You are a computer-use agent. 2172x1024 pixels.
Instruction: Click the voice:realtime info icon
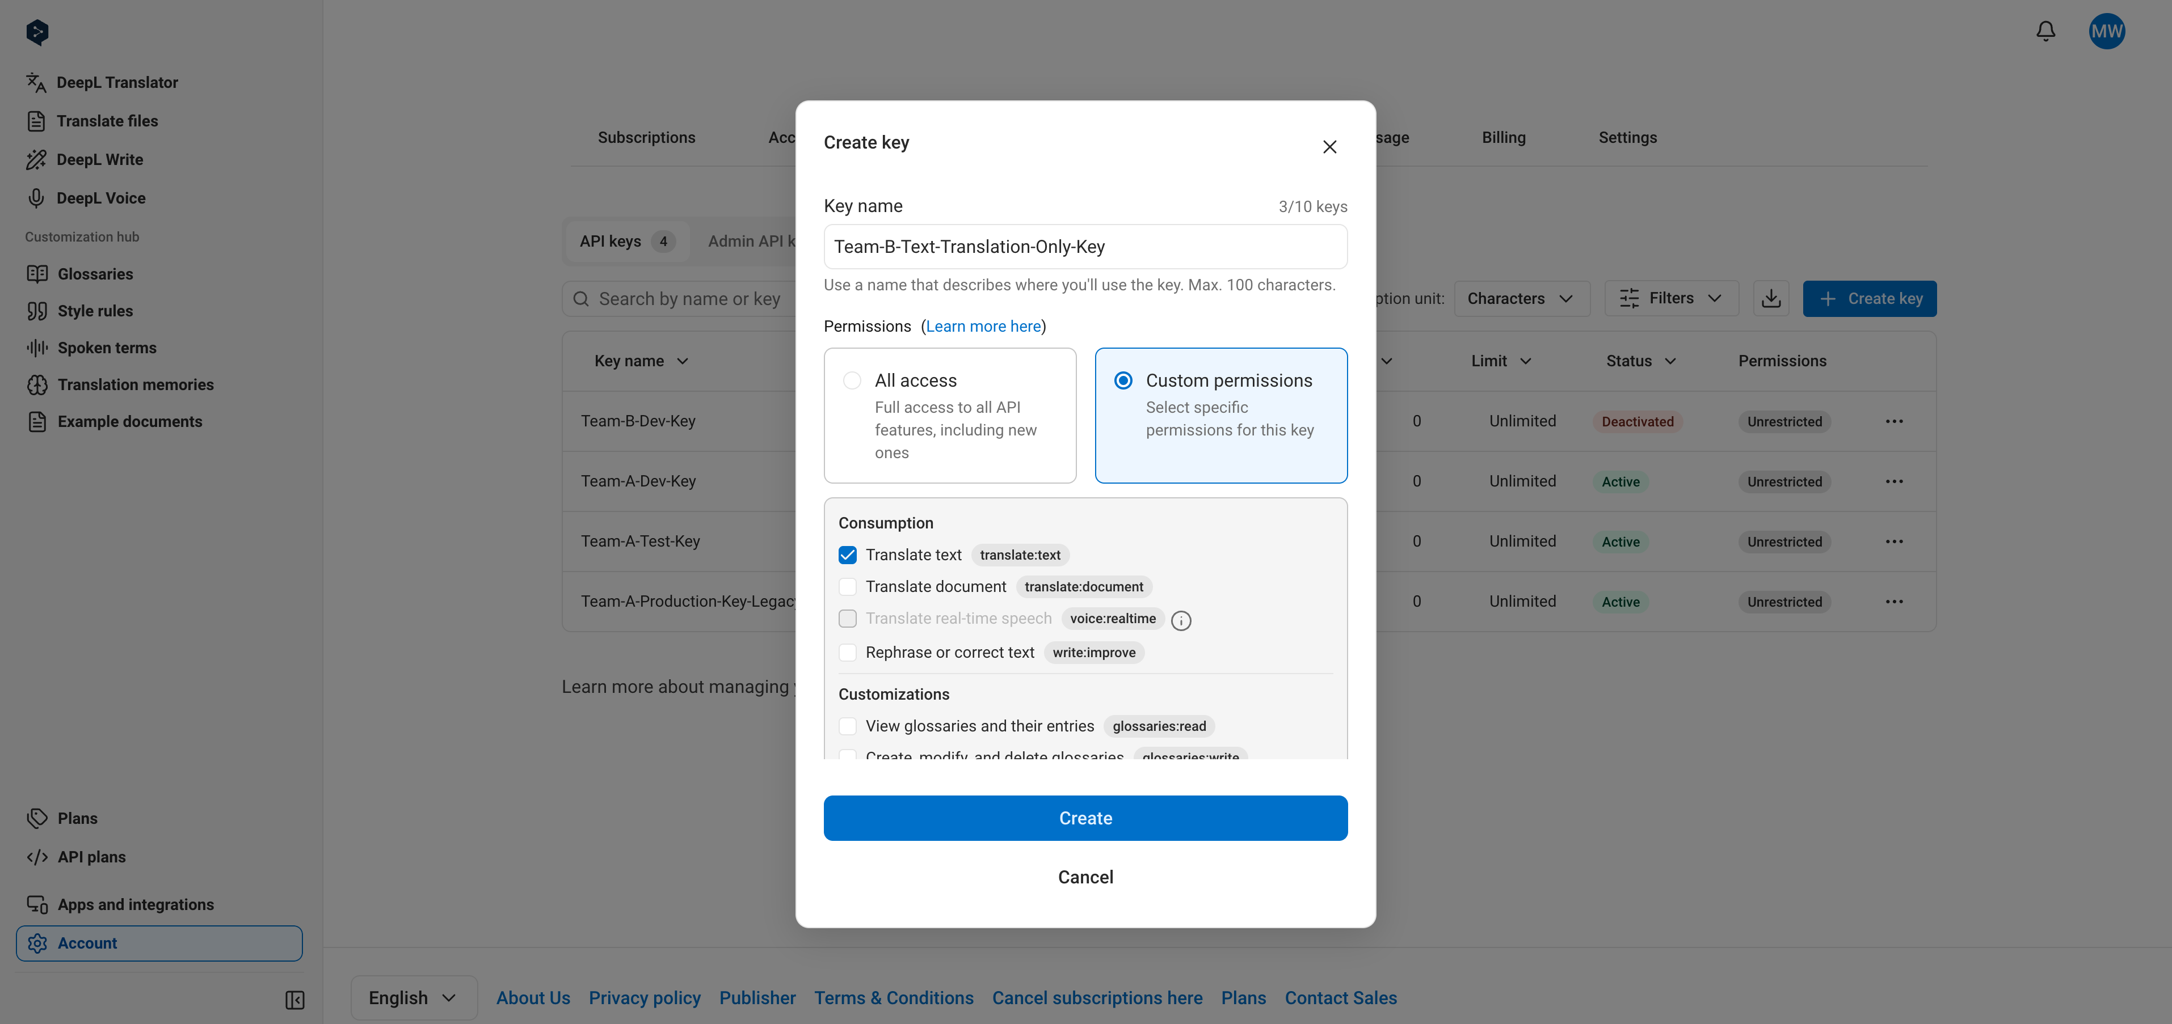(x=1181, y=620)
